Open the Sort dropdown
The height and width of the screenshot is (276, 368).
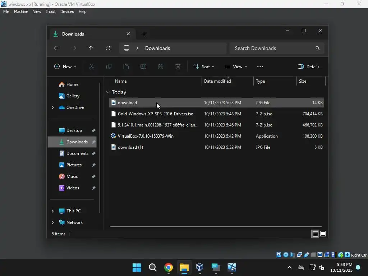click(204, 66)
